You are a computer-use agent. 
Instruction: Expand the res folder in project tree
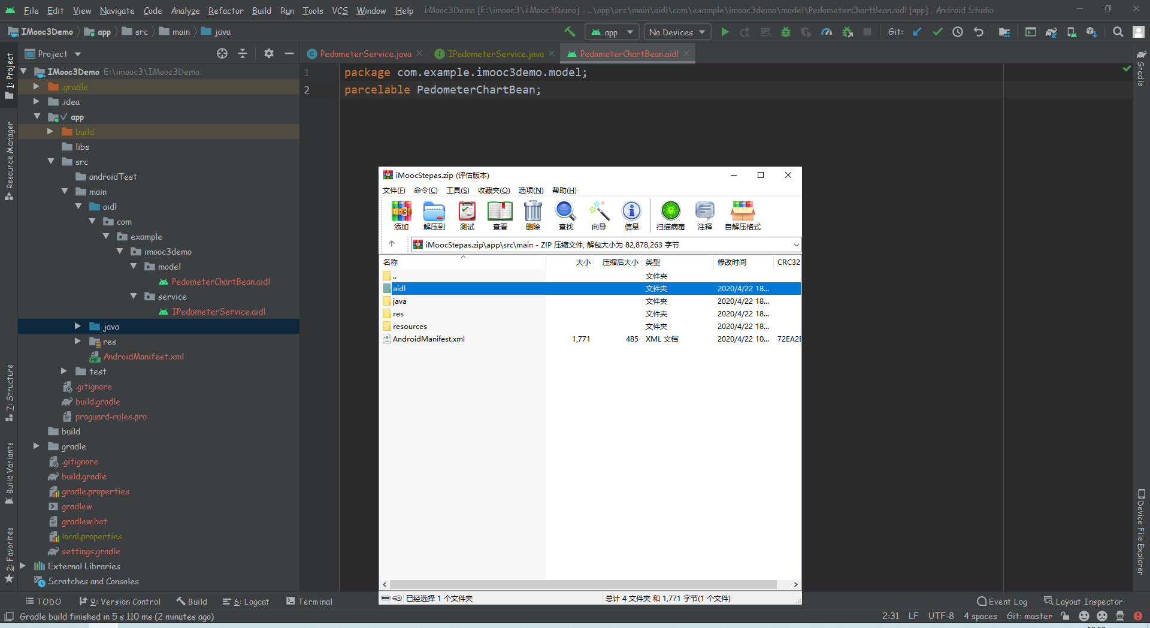[78, 341]
